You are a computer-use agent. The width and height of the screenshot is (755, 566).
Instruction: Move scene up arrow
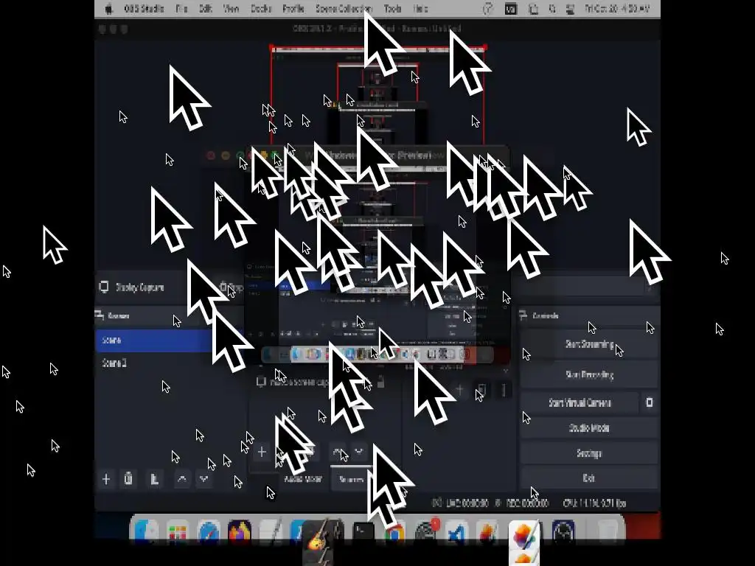182,479
